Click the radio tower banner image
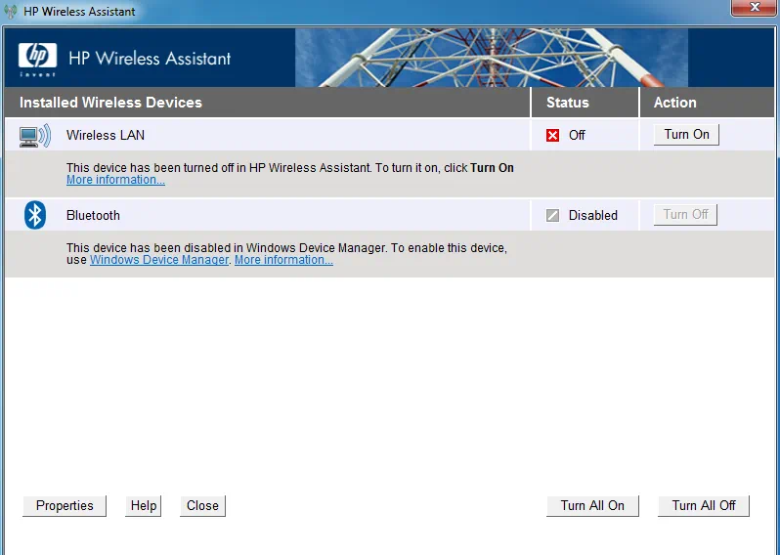Image resolution: width=780 pixels, height=555 pixels. coord(492,58)
